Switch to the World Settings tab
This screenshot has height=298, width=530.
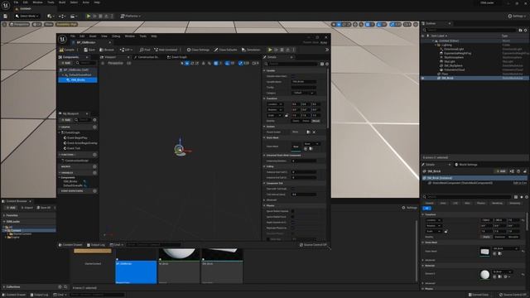tap(465, 165)
